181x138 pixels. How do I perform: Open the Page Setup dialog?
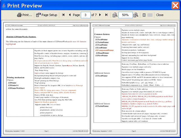(x=47, y=15)
